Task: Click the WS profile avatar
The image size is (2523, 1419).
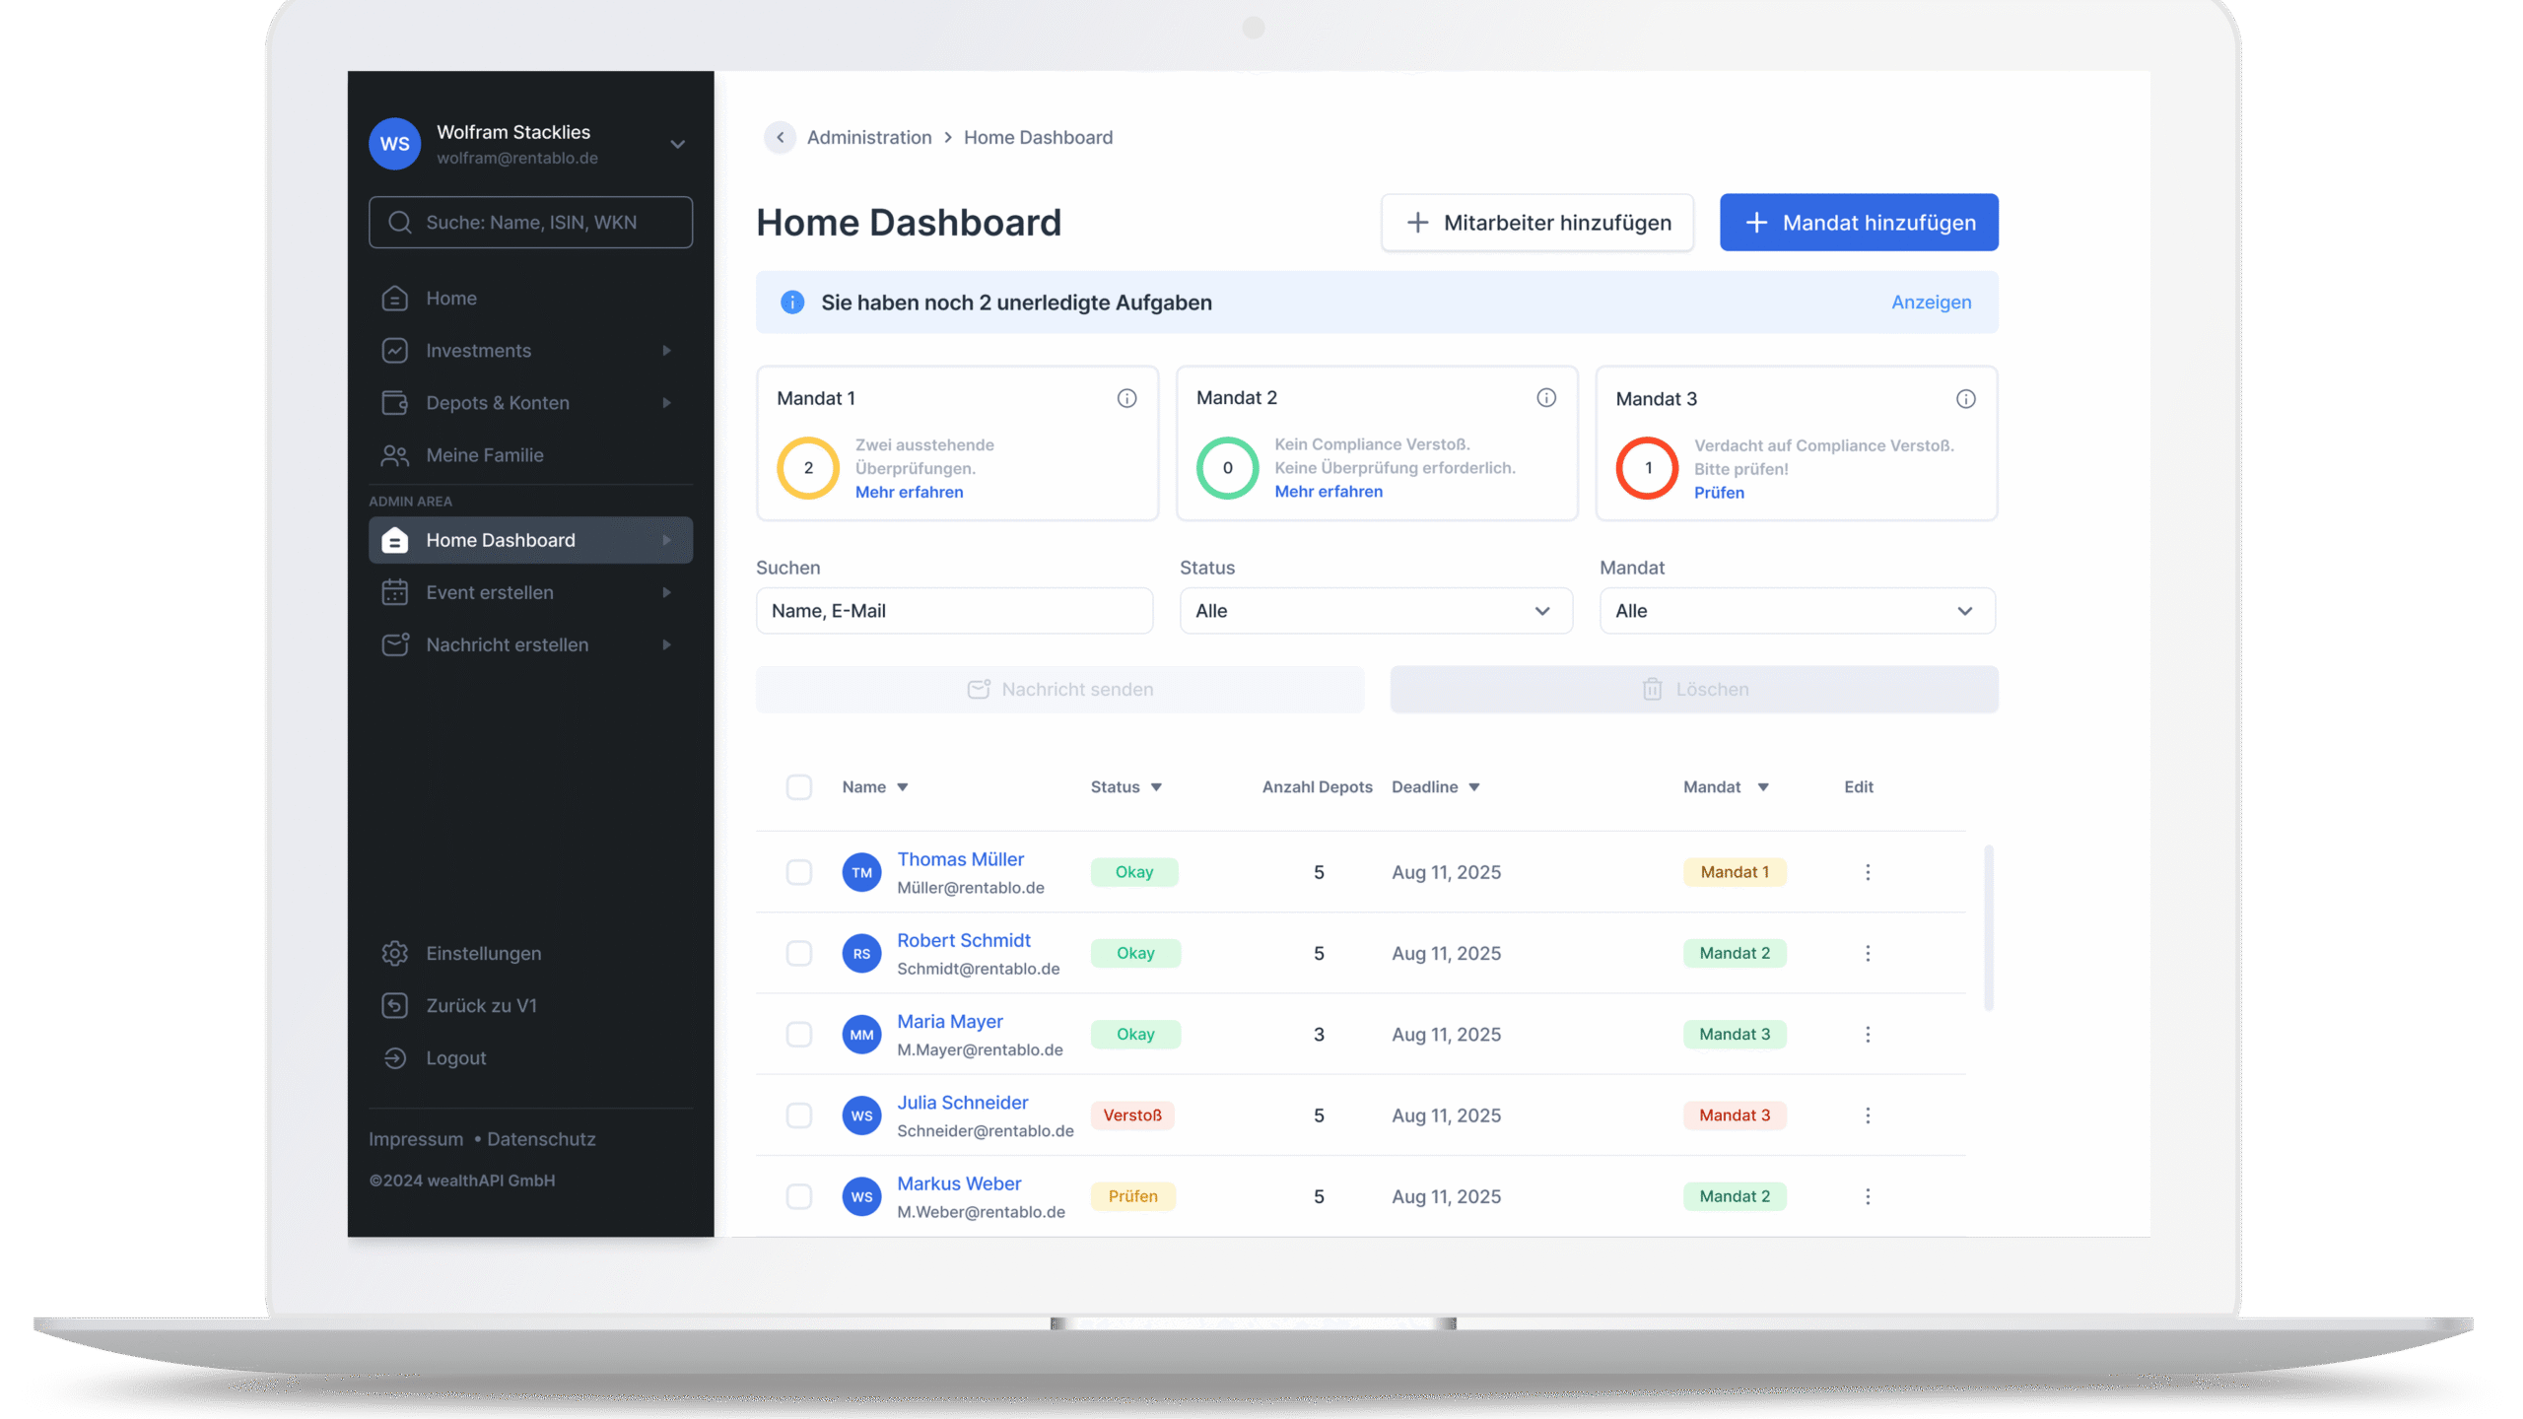Action: pyautogui.click(x=394, y=143)
